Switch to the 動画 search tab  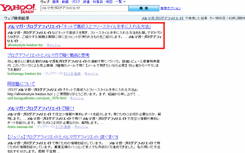pos(65,2)
